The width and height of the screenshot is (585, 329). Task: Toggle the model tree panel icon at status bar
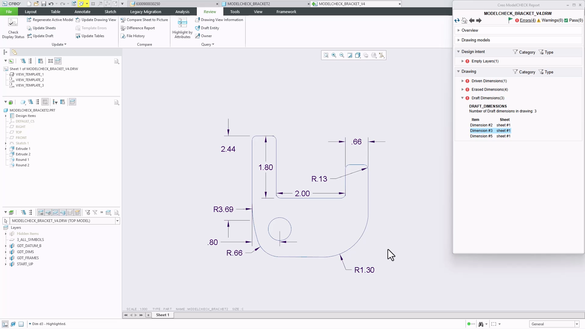(5, 324)
